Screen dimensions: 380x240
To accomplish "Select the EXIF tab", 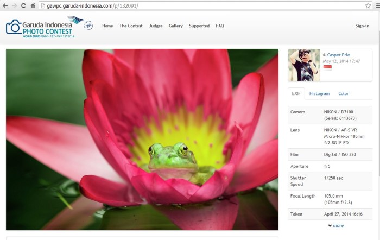I will click(x=296, y=93).
